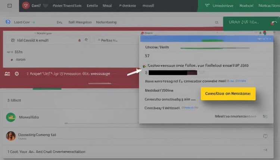280x160 pixels.
Task: Select Umenlanuve in the green bar
Action: [x=223, y=6]
